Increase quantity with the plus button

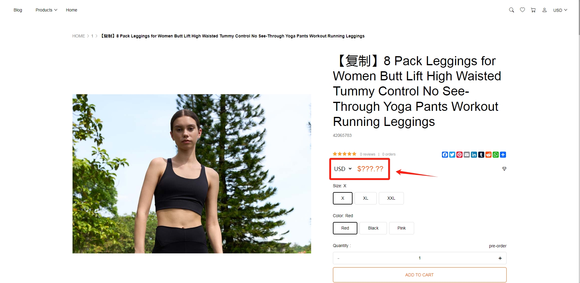(500, 258)
